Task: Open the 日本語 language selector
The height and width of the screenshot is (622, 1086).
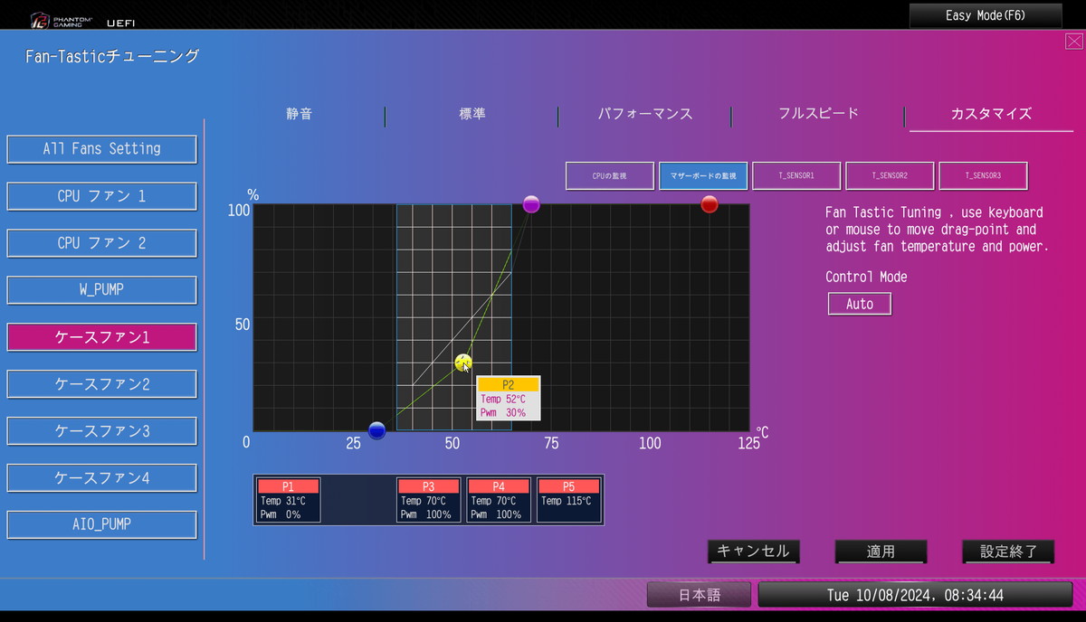Action: [x=700, y=595]
